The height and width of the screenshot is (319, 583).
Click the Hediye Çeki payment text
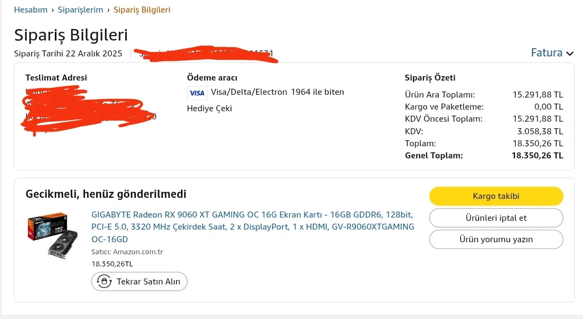click(x=210, y=109)
